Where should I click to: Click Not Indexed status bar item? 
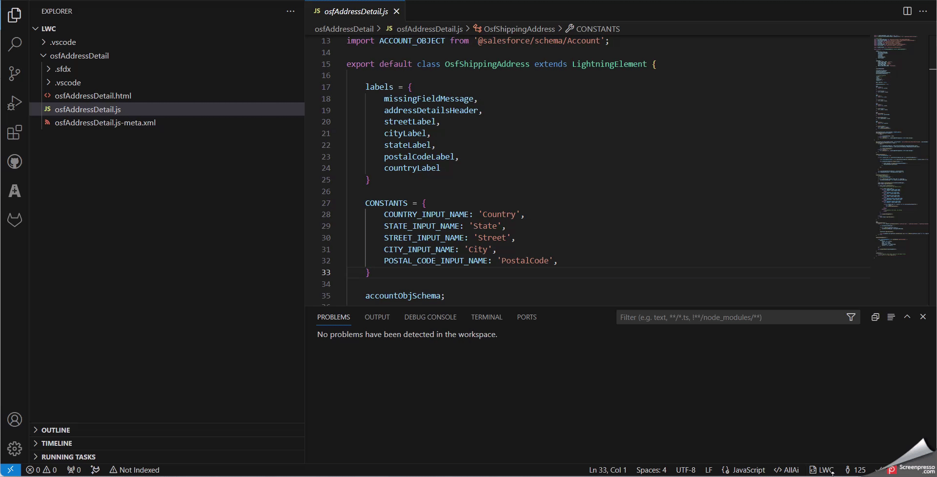point(135,470)
